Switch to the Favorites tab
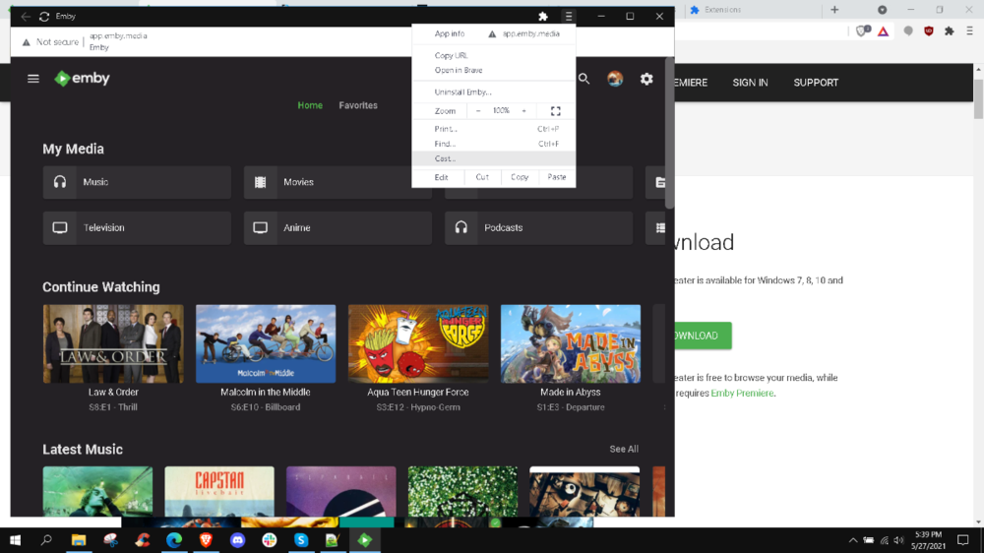 [x=358, y=105]
